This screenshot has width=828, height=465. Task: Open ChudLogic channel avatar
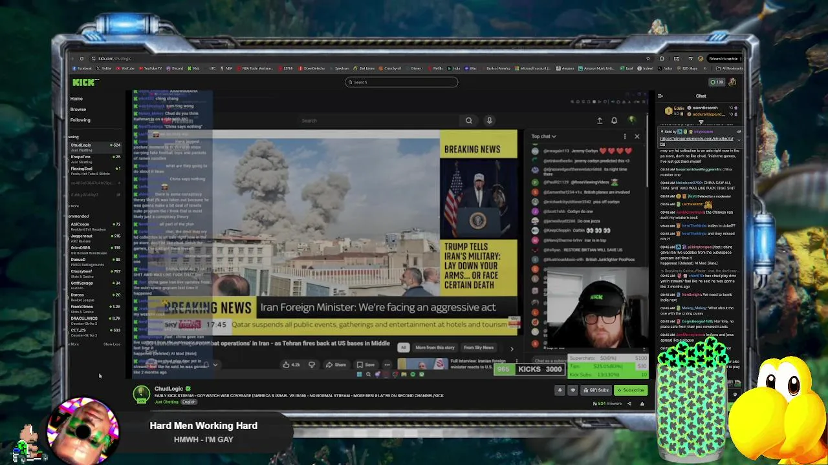(141, 394)
